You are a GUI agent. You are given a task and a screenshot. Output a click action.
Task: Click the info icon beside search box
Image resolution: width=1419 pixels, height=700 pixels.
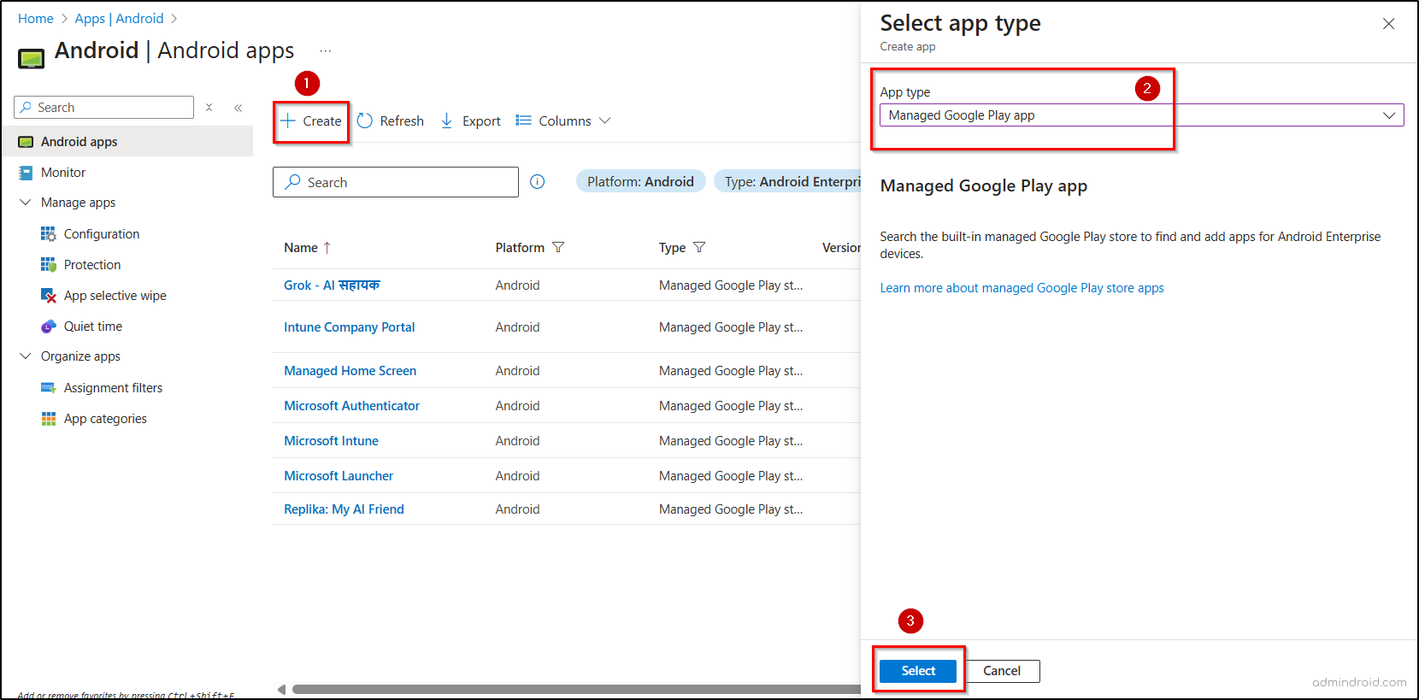click(x=537, y=181)
